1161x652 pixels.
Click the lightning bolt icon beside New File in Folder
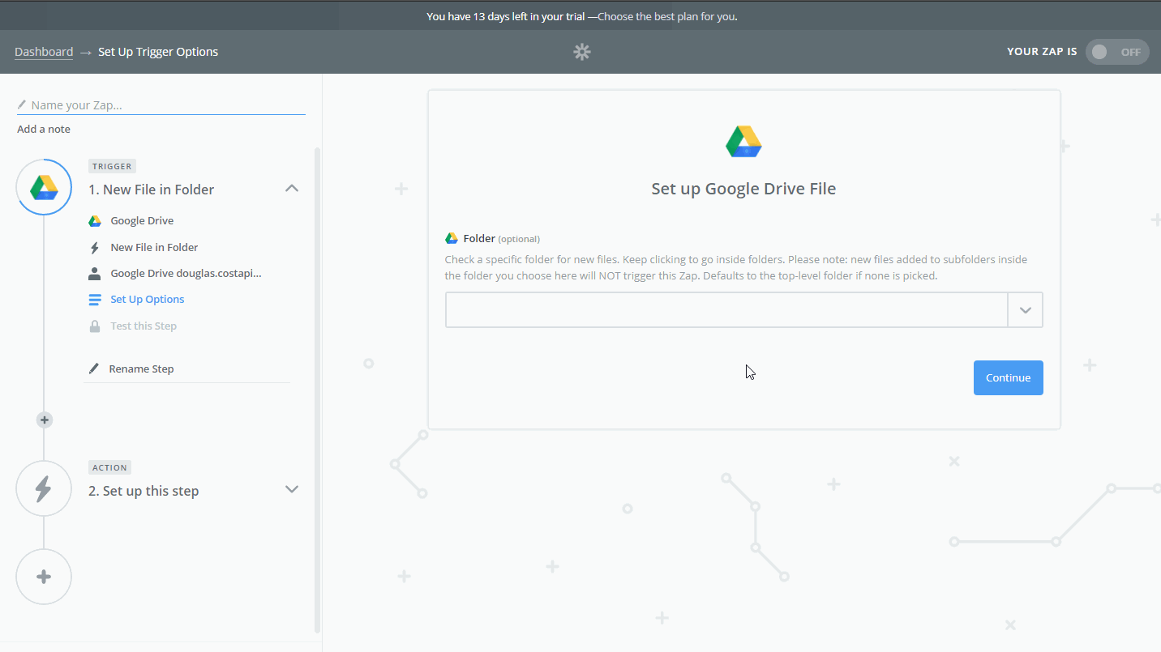pos(95,248)
